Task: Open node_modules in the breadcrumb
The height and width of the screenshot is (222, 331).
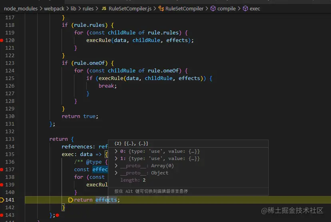Action: click(x=21, y=9)
